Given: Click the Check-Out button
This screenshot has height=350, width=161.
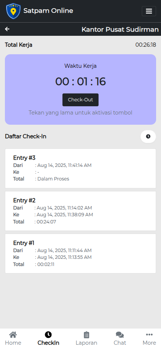Looking at the screenshot, I should [80, 100].
